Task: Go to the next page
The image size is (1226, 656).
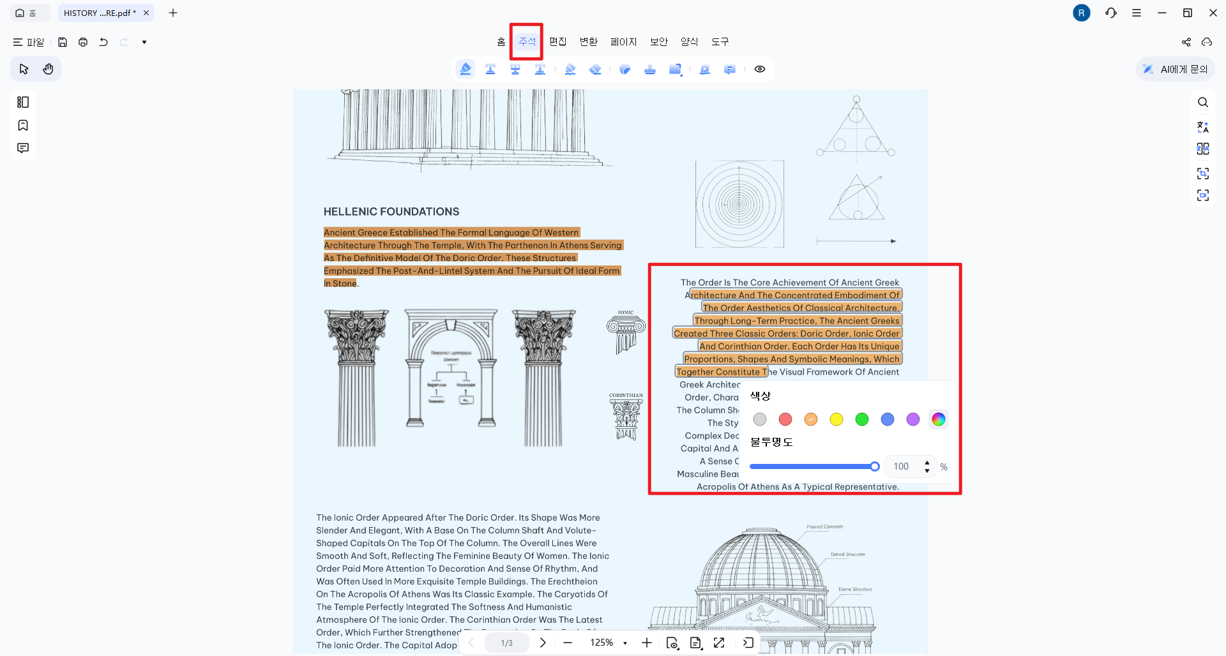Action: coord(543,643)
